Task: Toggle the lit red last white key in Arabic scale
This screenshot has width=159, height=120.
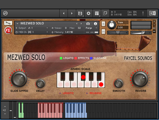Action: (101, 84)
